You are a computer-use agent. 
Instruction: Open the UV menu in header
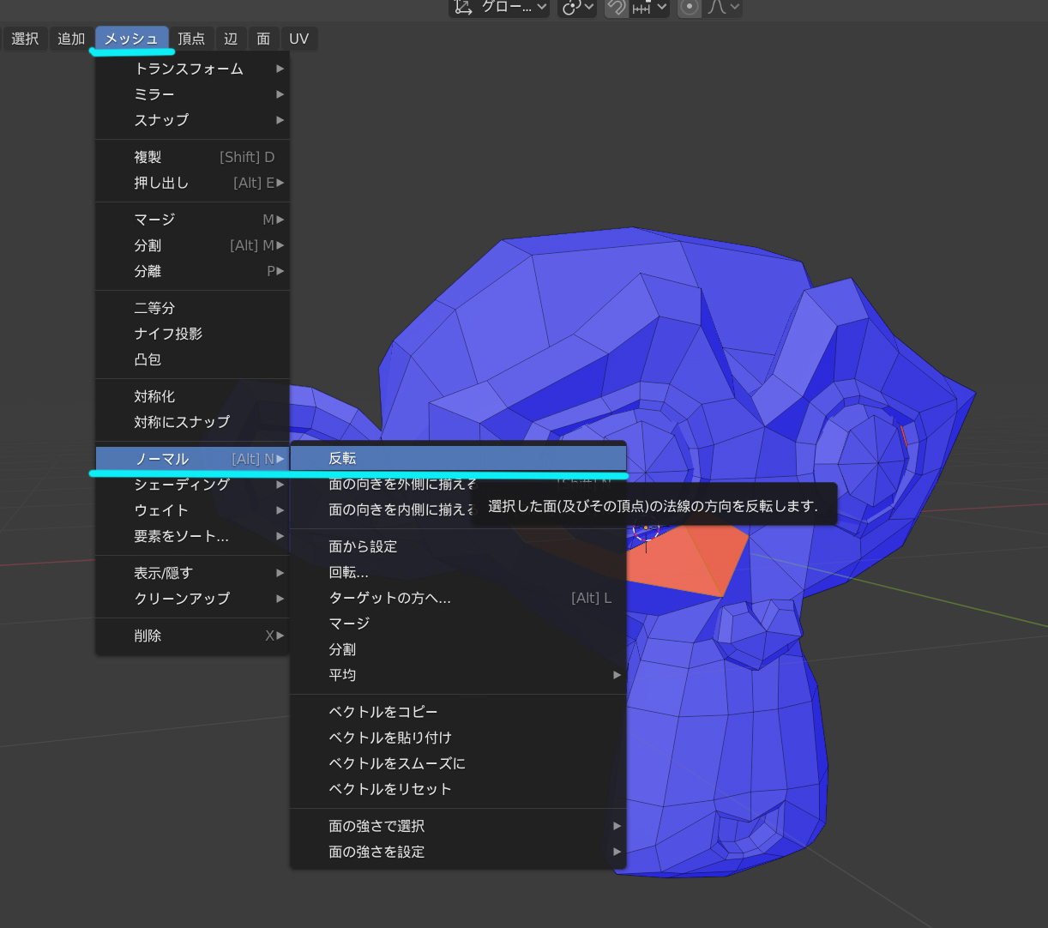click(298, 39)
